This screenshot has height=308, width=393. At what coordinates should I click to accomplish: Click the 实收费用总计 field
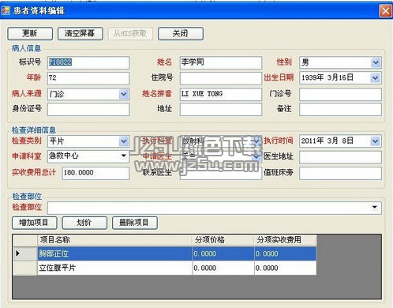click(x=95, y=173)
